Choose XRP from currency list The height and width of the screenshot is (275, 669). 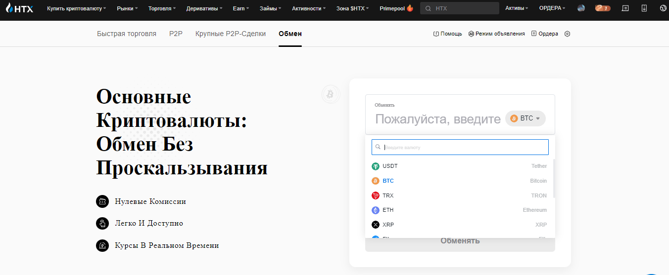[x=460, y=225]
